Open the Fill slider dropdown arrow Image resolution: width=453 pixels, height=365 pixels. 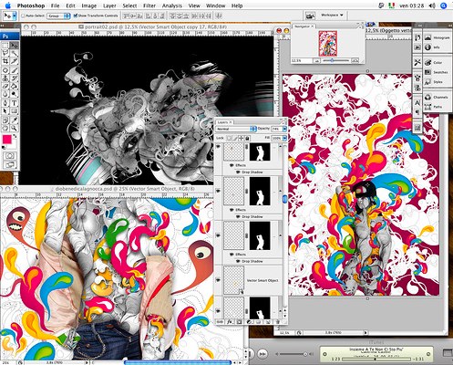pyautogui.click(x=284, y=138)
